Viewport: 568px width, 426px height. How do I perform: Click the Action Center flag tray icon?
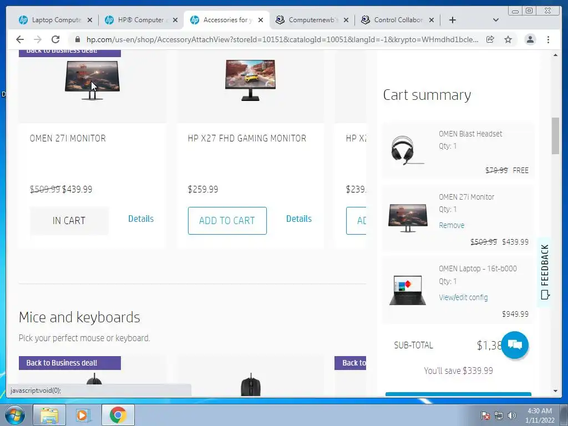485,415
